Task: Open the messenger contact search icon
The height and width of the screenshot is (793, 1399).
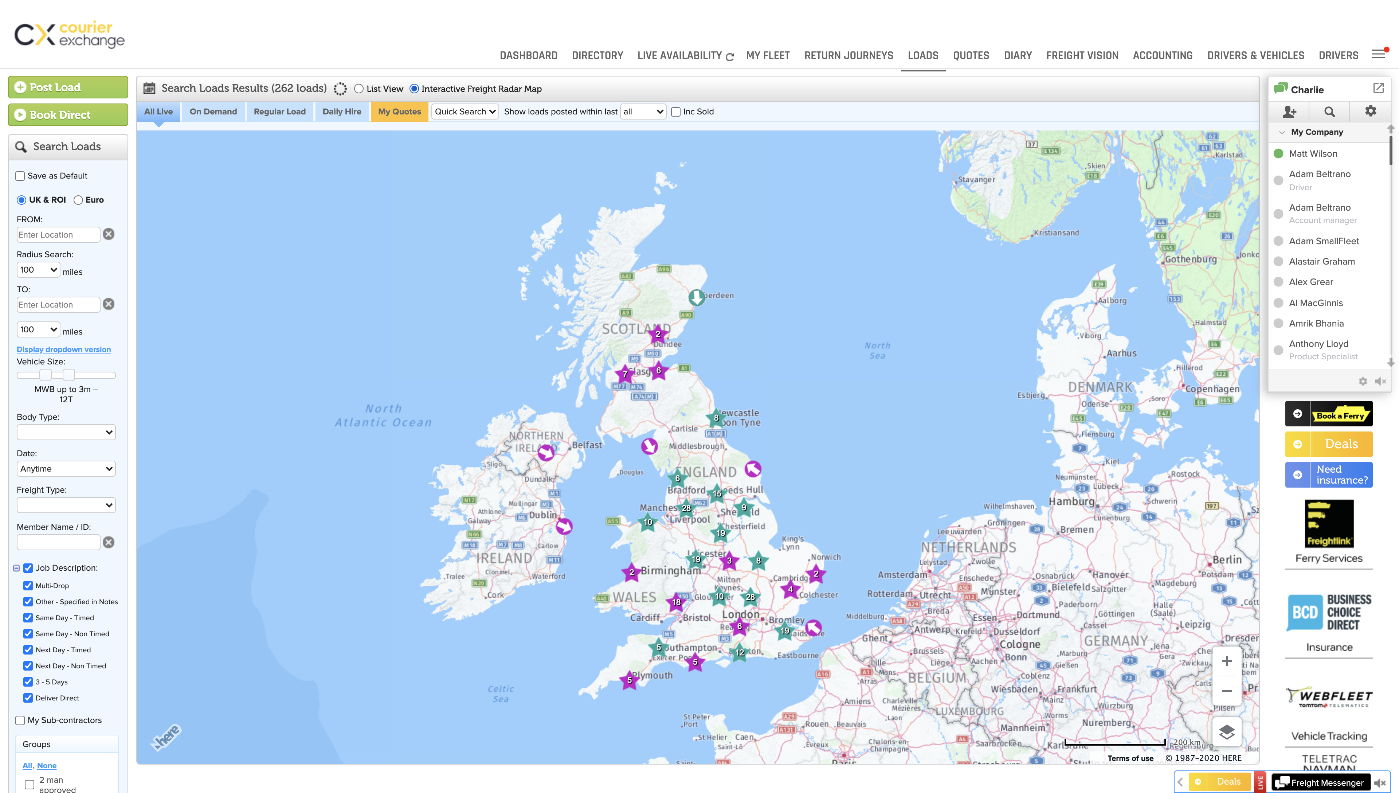Action: click(1330, 112)
